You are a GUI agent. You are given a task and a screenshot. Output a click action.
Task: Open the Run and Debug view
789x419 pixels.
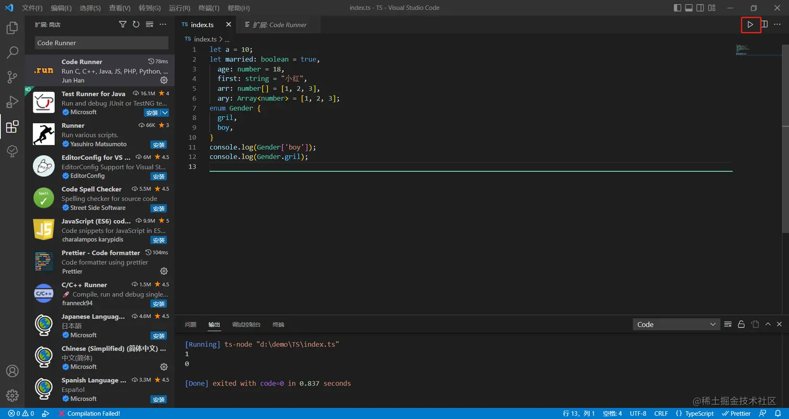pos(12,102)
